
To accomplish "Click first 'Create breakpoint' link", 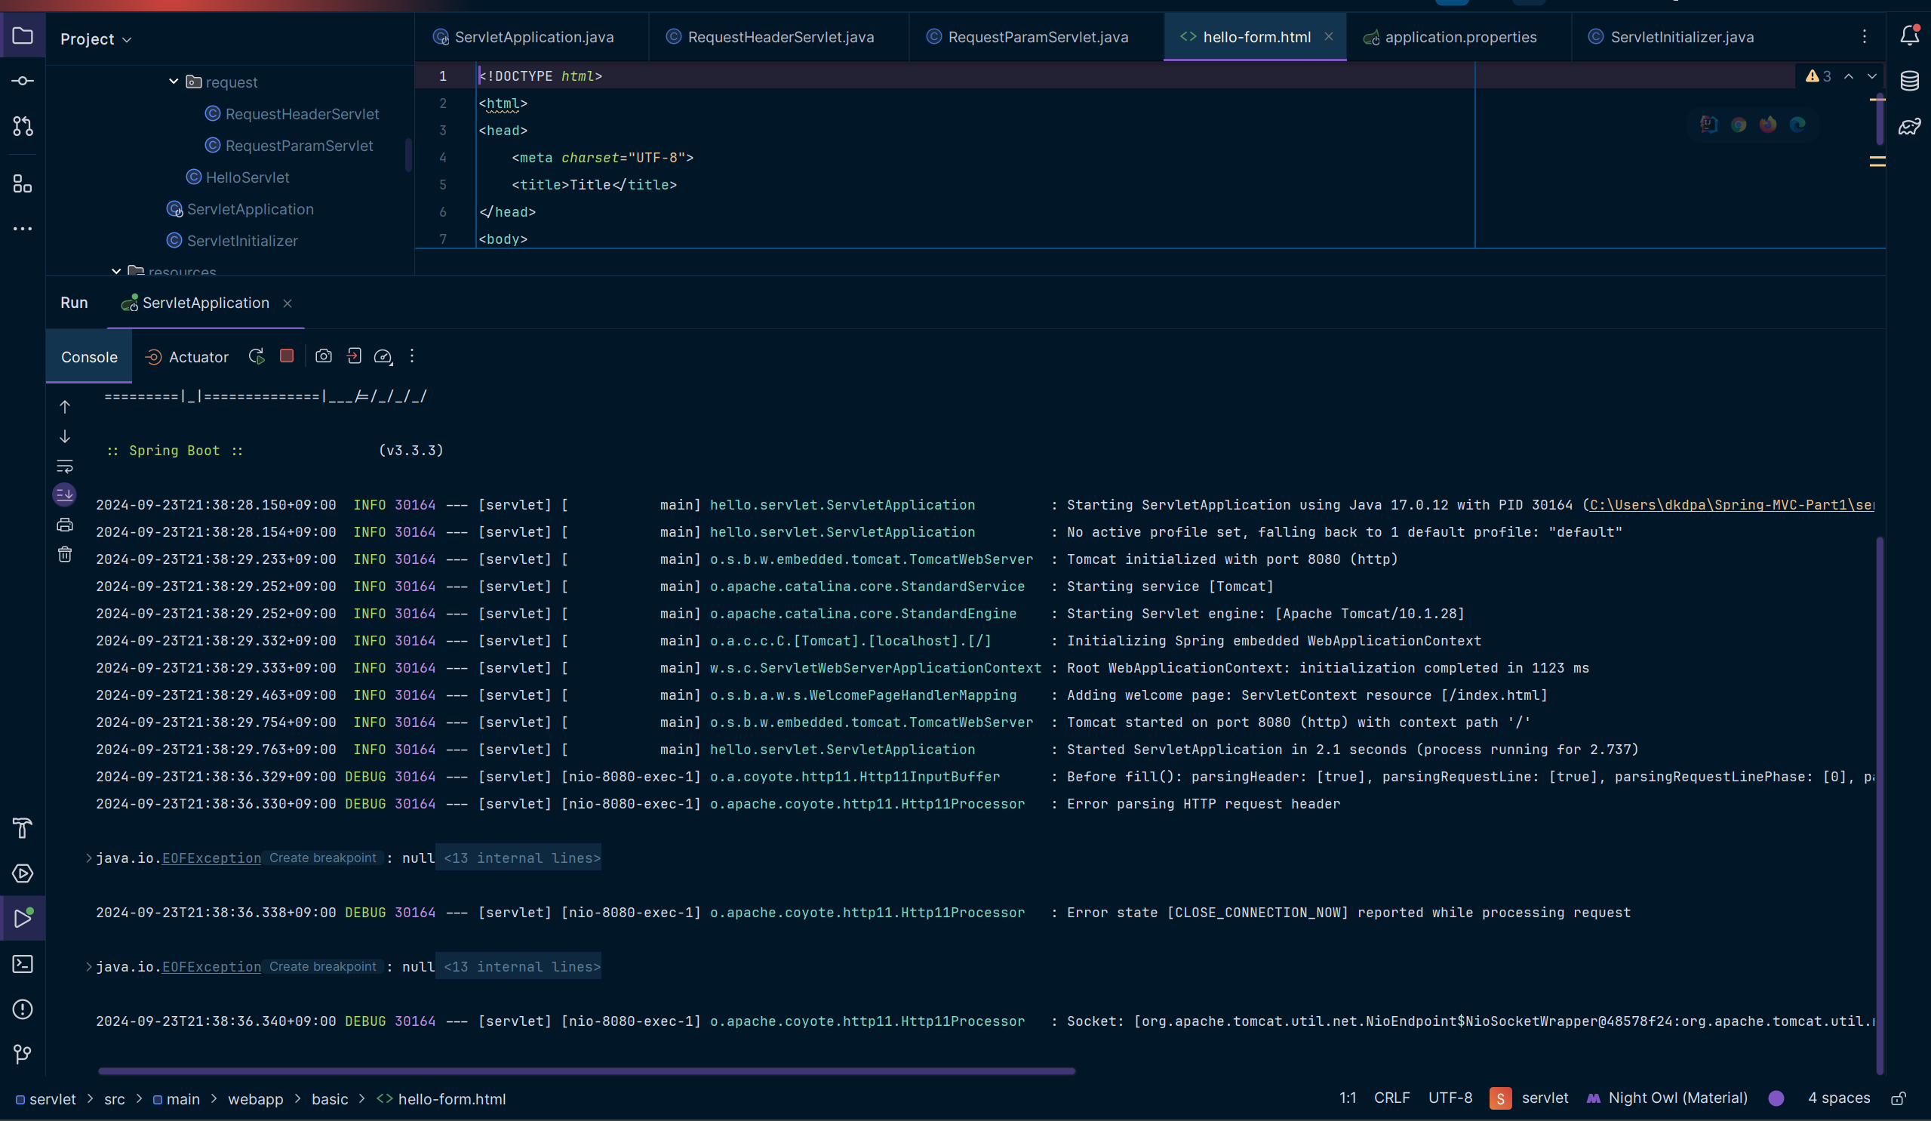I will point(323,858).
